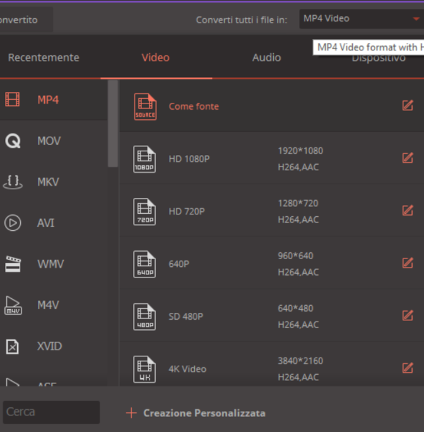This screenshot has height=432, width=424.
Task: Click the 4K preset file icon
Action: 144,370
